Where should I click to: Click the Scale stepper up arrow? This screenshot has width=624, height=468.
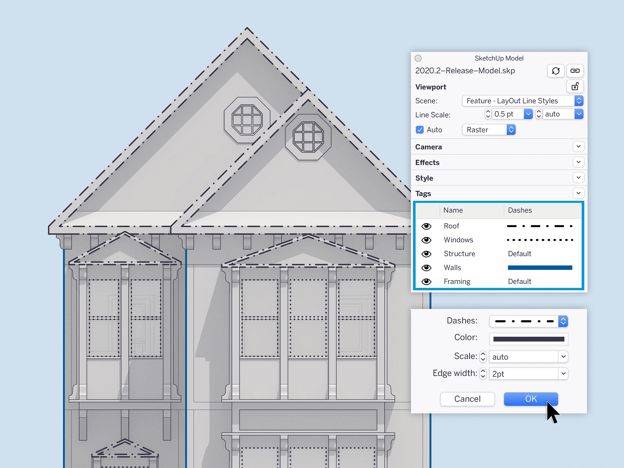[484, 354]
